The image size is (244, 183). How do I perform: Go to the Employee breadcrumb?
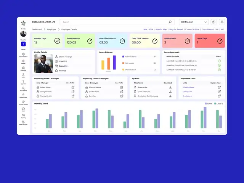point(52,29)
